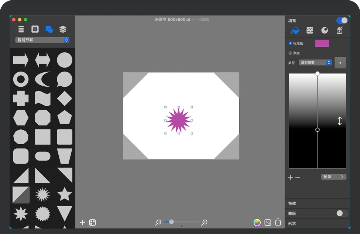Open the layers stack panel icon
The height and width of the screenshot is (234, 360).
[x=63, y=29]
